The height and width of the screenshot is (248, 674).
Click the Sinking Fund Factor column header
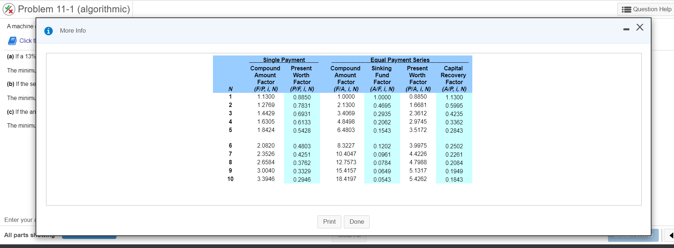[x=382, y=78]
